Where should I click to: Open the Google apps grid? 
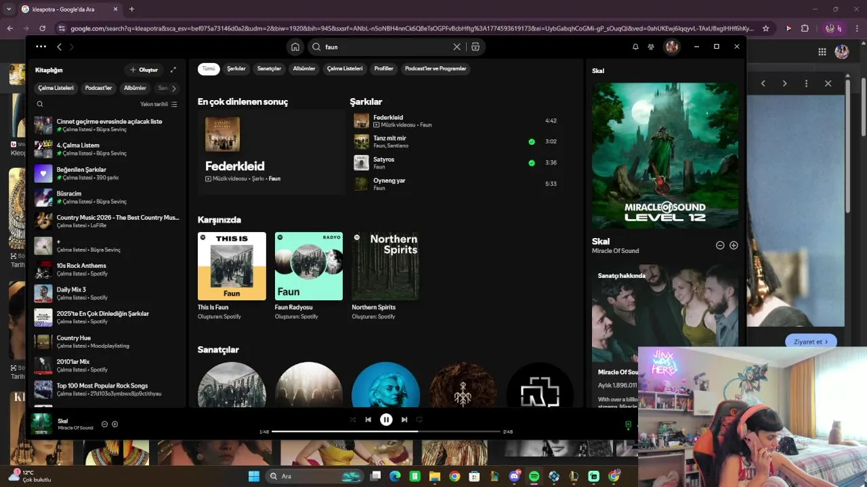click(822, 51)
